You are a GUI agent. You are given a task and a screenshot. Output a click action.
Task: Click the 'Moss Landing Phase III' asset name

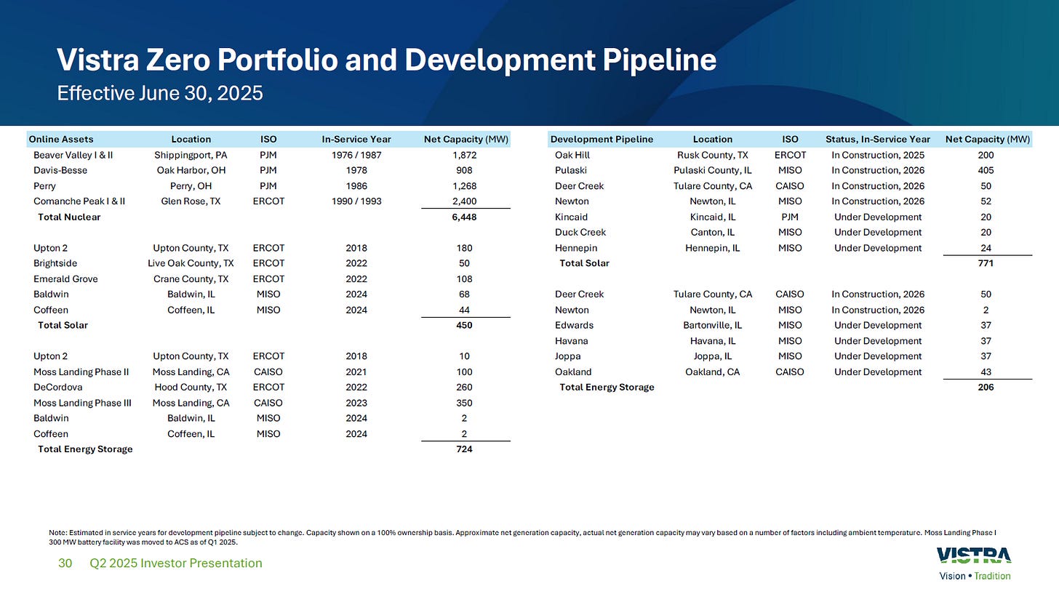click(82, 403)
